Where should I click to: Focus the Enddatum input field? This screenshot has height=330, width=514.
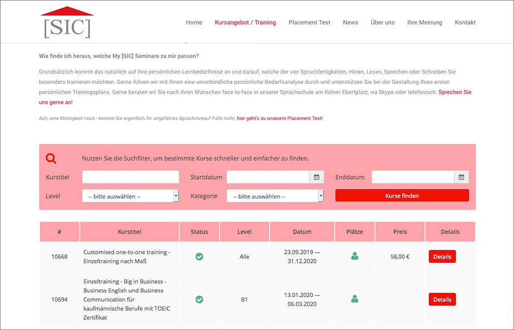tap(413, 177)
